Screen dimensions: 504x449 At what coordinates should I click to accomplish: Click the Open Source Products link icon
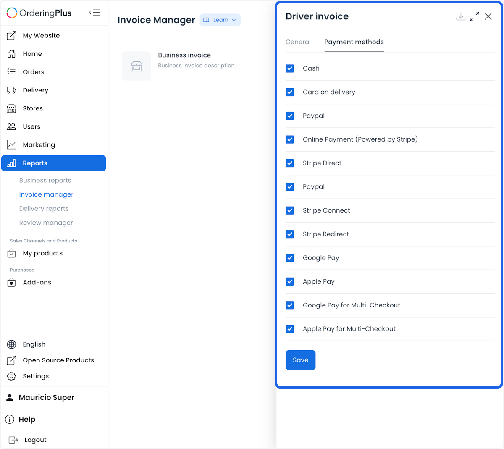pos(12,360)
